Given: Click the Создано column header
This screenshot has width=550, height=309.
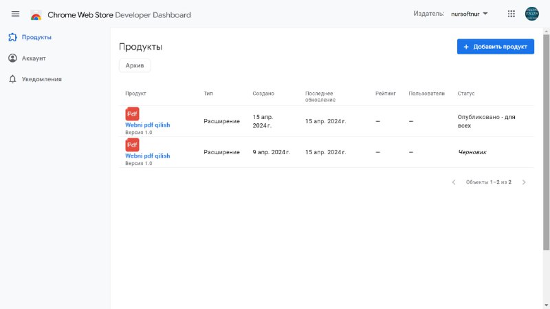Looking at the screenshot, I should click(x=263, y=94).
